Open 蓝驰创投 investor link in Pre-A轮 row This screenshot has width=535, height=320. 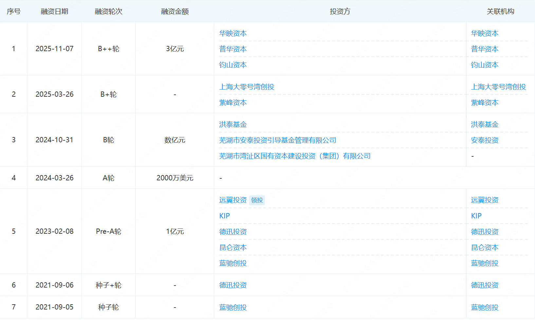233,263
